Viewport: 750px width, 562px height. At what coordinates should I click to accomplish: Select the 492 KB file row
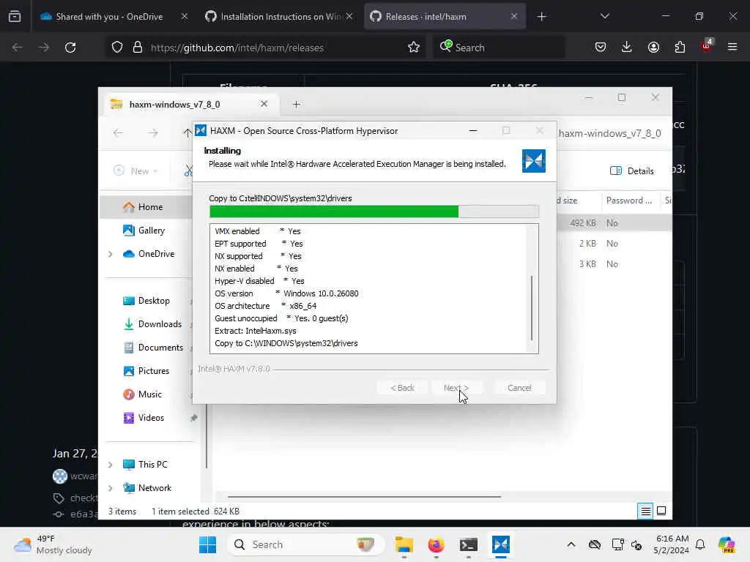(615, 222)
